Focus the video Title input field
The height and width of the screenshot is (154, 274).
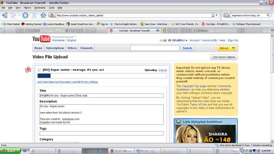101,95
